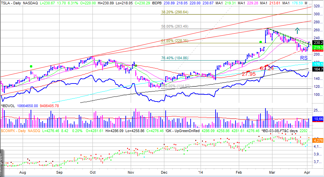Click the 300 price scale label

318,14
